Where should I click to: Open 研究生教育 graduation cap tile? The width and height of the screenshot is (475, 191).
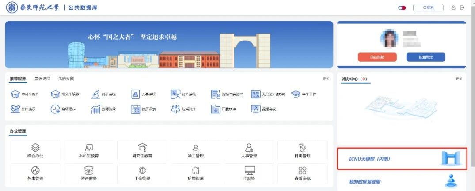tap(142, 148)
